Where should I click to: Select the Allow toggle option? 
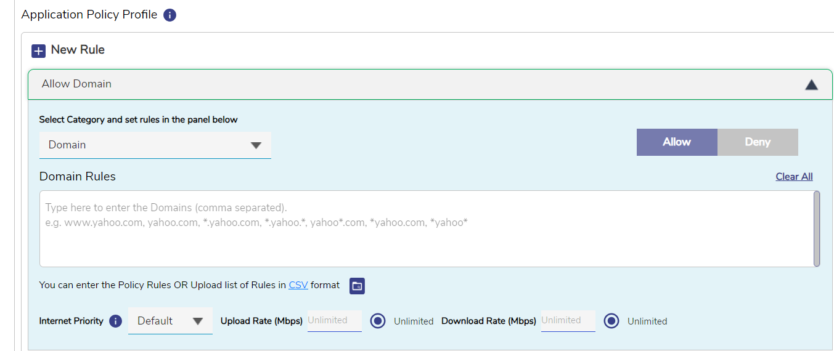[x=676, y=142]
